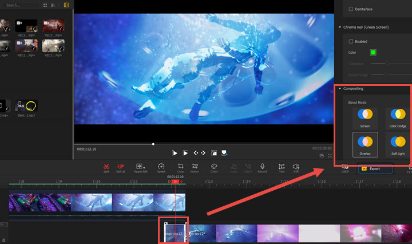412x244 pixels.
Task: Select the Elekt mp3 audio thumbnail
Action: [x=26, y=106]
